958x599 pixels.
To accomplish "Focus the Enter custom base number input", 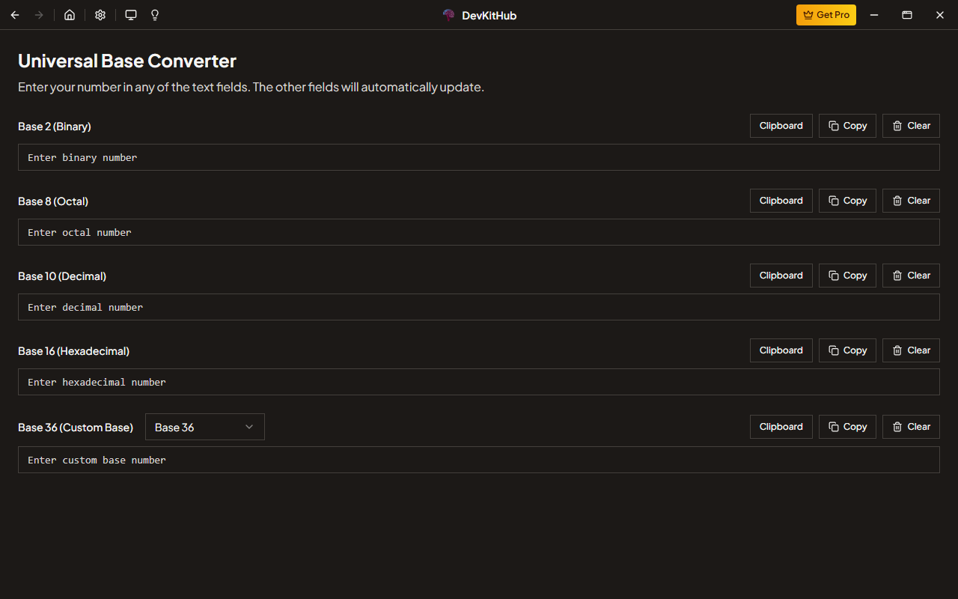I will tap(479, 460).
